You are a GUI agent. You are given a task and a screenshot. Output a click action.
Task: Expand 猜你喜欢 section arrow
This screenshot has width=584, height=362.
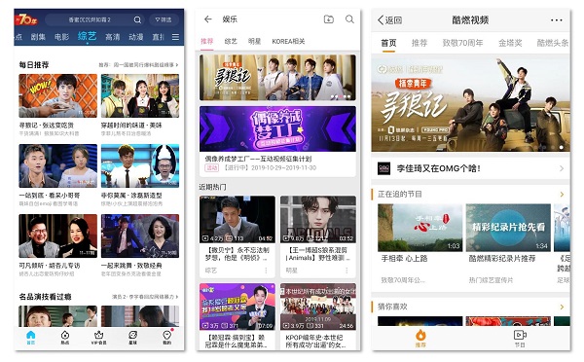click(x=562, y=307)
